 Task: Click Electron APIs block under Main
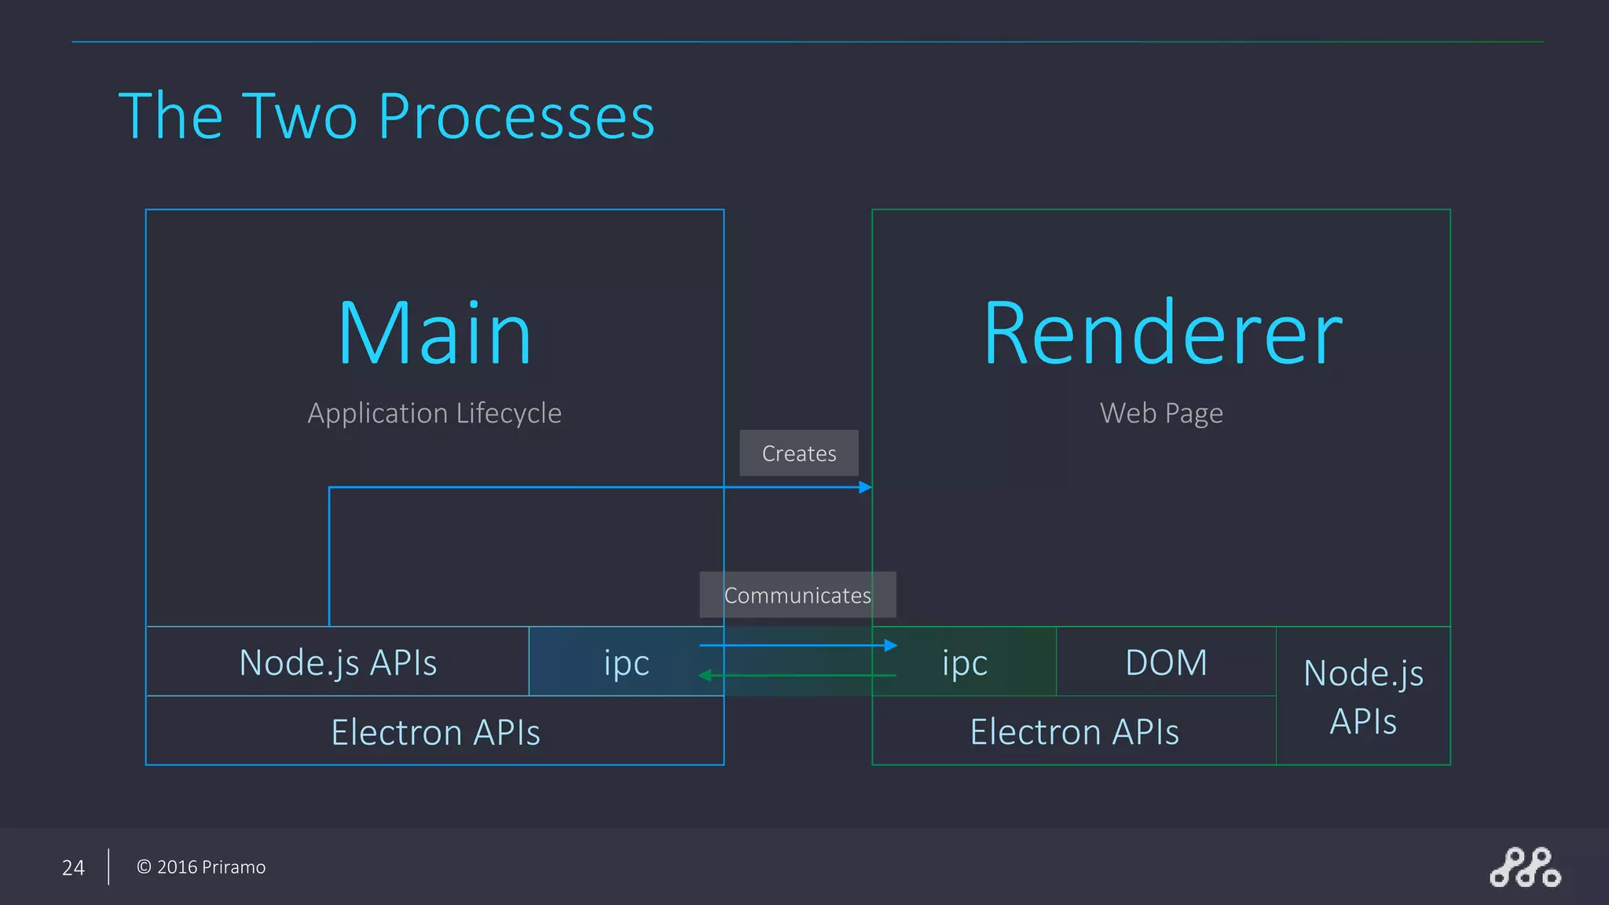(434, 731)
